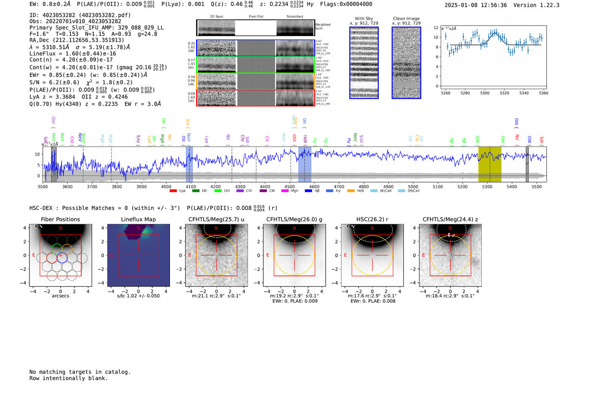Open the Lineflux Map image
589x401 pixels.
pyautogui.click(x=138, y=255)
